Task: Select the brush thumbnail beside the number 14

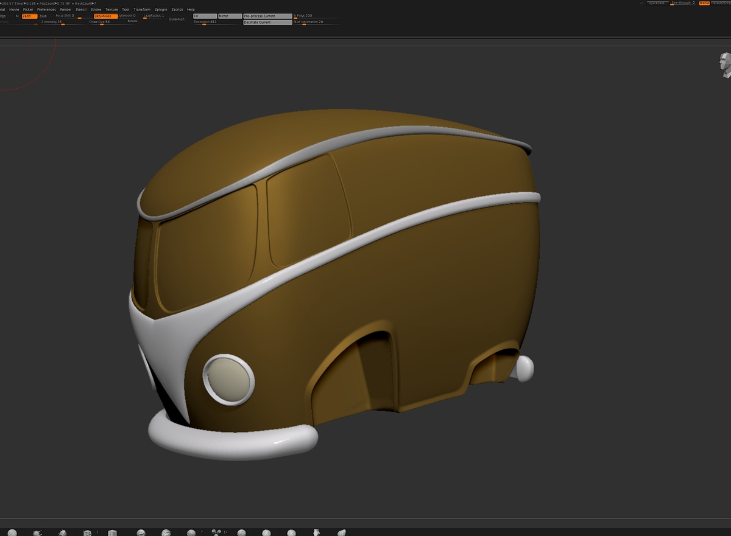Action: [x=217, y=532]
